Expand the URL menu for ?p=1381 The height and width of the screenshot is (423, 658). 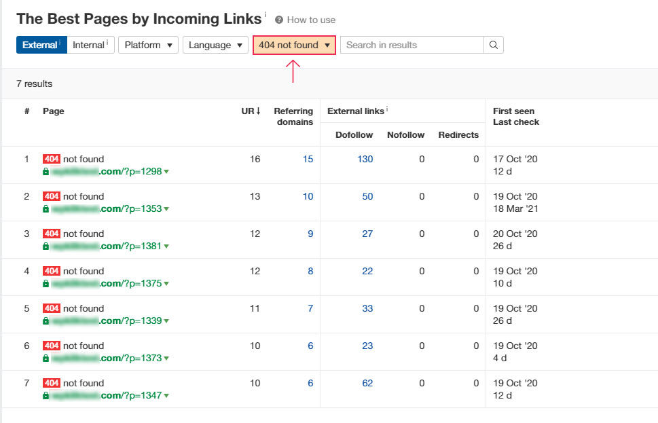(x=167, y=246)
